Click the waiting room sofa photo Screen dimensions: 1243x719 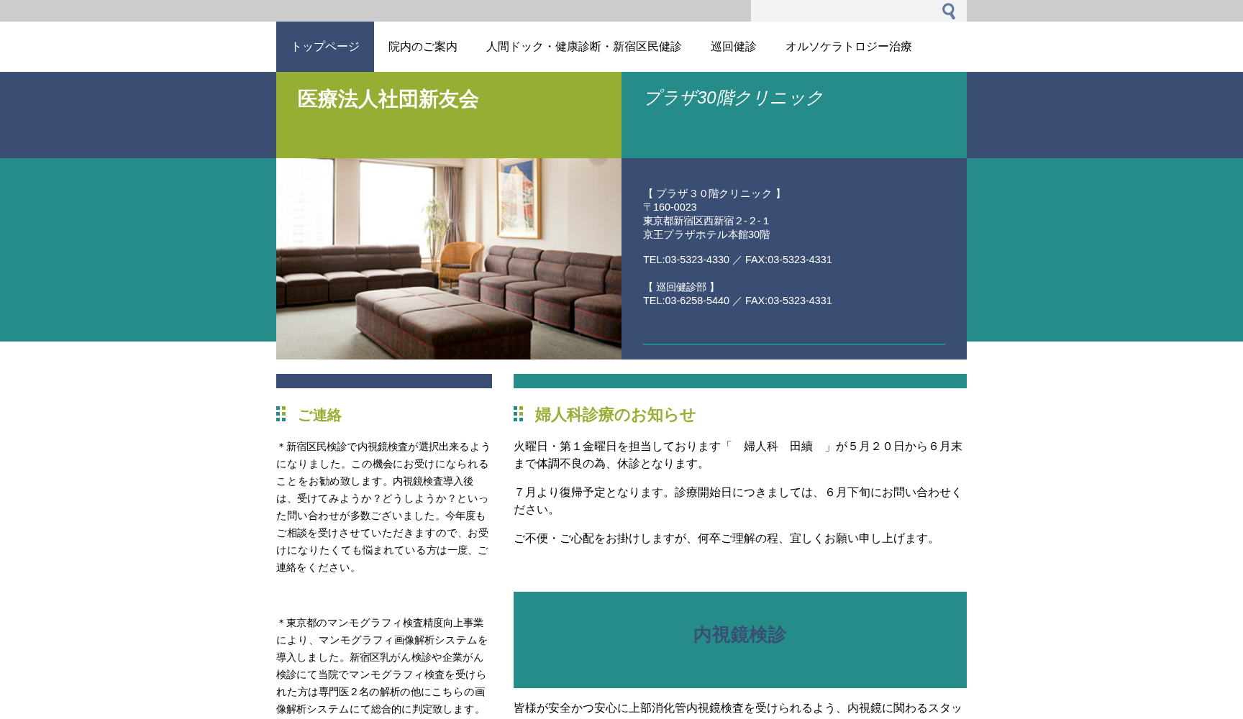[448, 257]
